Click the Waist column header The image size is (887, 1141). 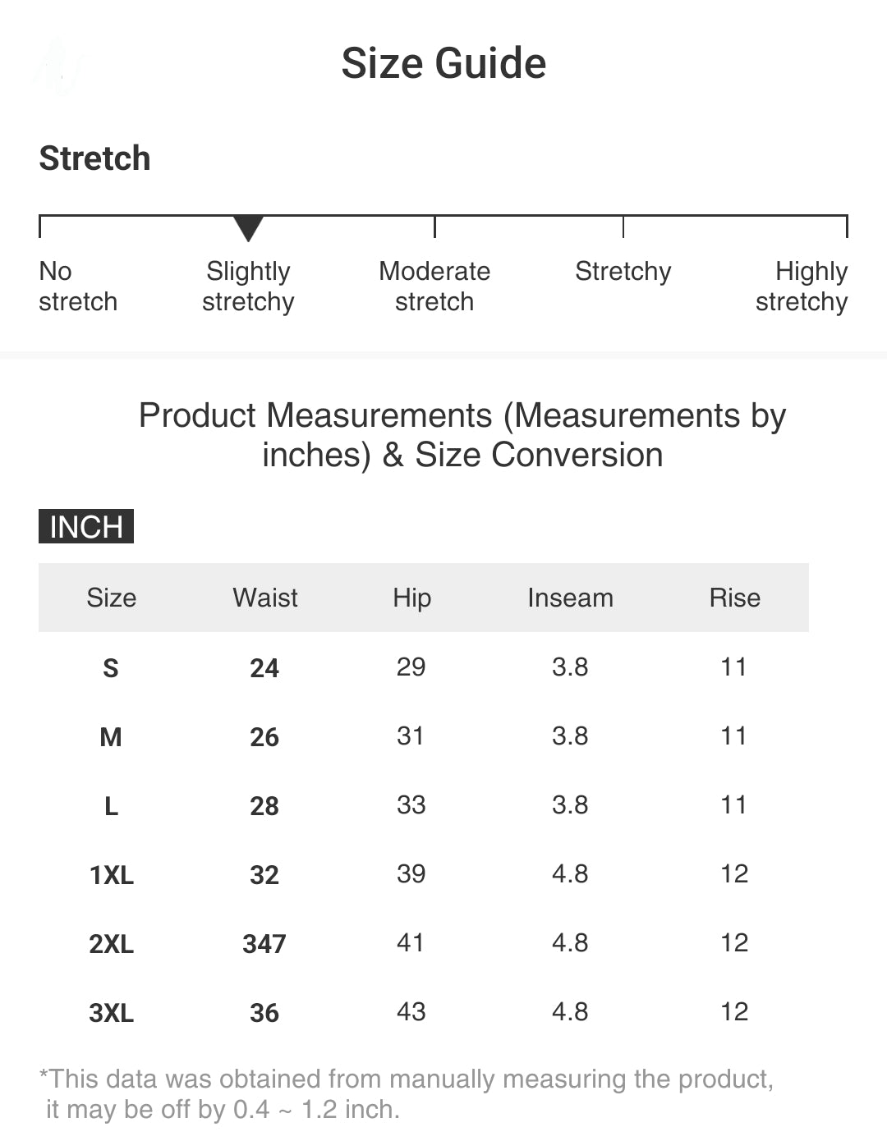[264, 598]
